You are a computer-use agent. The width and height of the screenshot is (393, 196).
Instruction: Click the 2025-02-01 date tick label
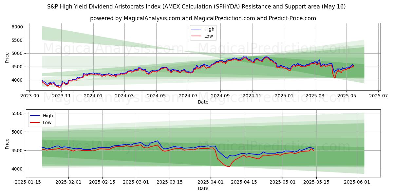click(x=68, y=183)
